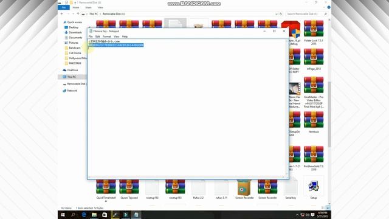Select the Quran Tajweed archive
The width and height of the screenshot is (389, 219).
(129, 190)
